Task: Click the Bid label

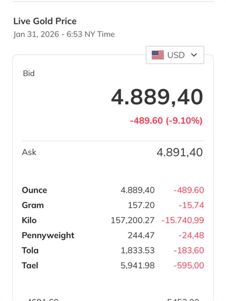Action: [x=29, y=73]
